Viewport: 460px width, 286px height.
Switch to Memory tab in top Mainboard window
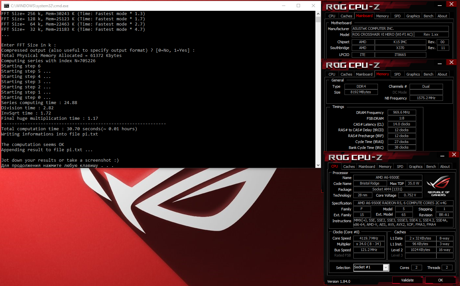pyautogui.click(x=382, y=16)
